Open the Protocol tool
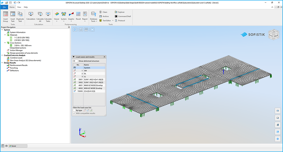This screenshot has height=152, width=283. click(120, 21)
